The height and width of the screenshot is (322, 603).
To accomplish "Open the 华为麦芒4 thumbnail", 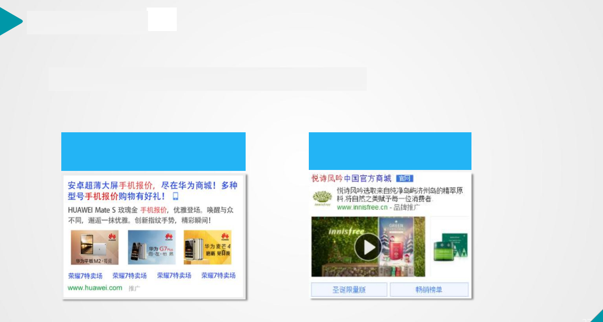I will pos(207,247).
